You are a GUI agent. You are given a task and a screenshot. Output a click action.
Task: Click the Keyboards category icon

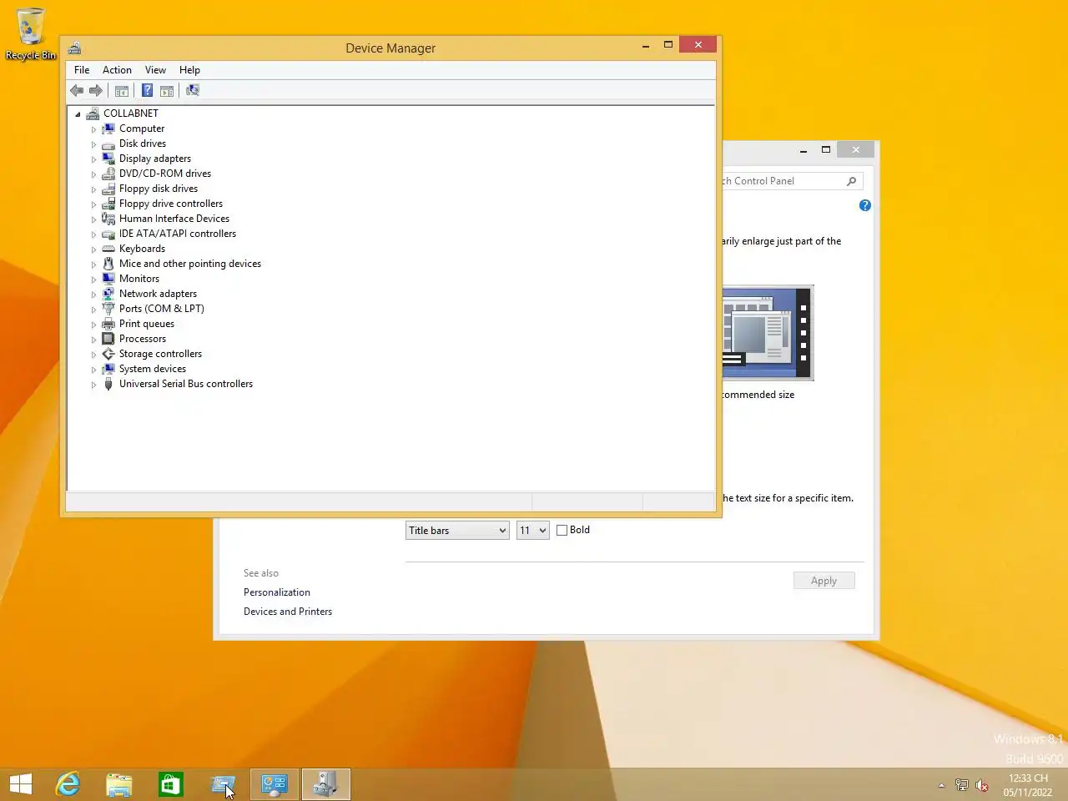(108, 249)
